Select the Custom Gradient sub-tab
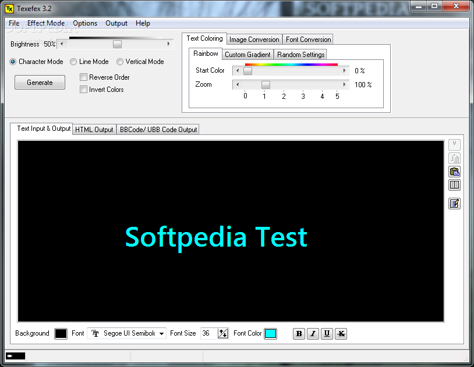This screenshot has height=367, width=474. pyautogui.click(x=247, y=55)
